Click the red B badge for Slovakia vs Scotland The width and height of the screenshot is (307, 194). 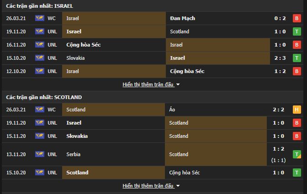coord(297,136)
